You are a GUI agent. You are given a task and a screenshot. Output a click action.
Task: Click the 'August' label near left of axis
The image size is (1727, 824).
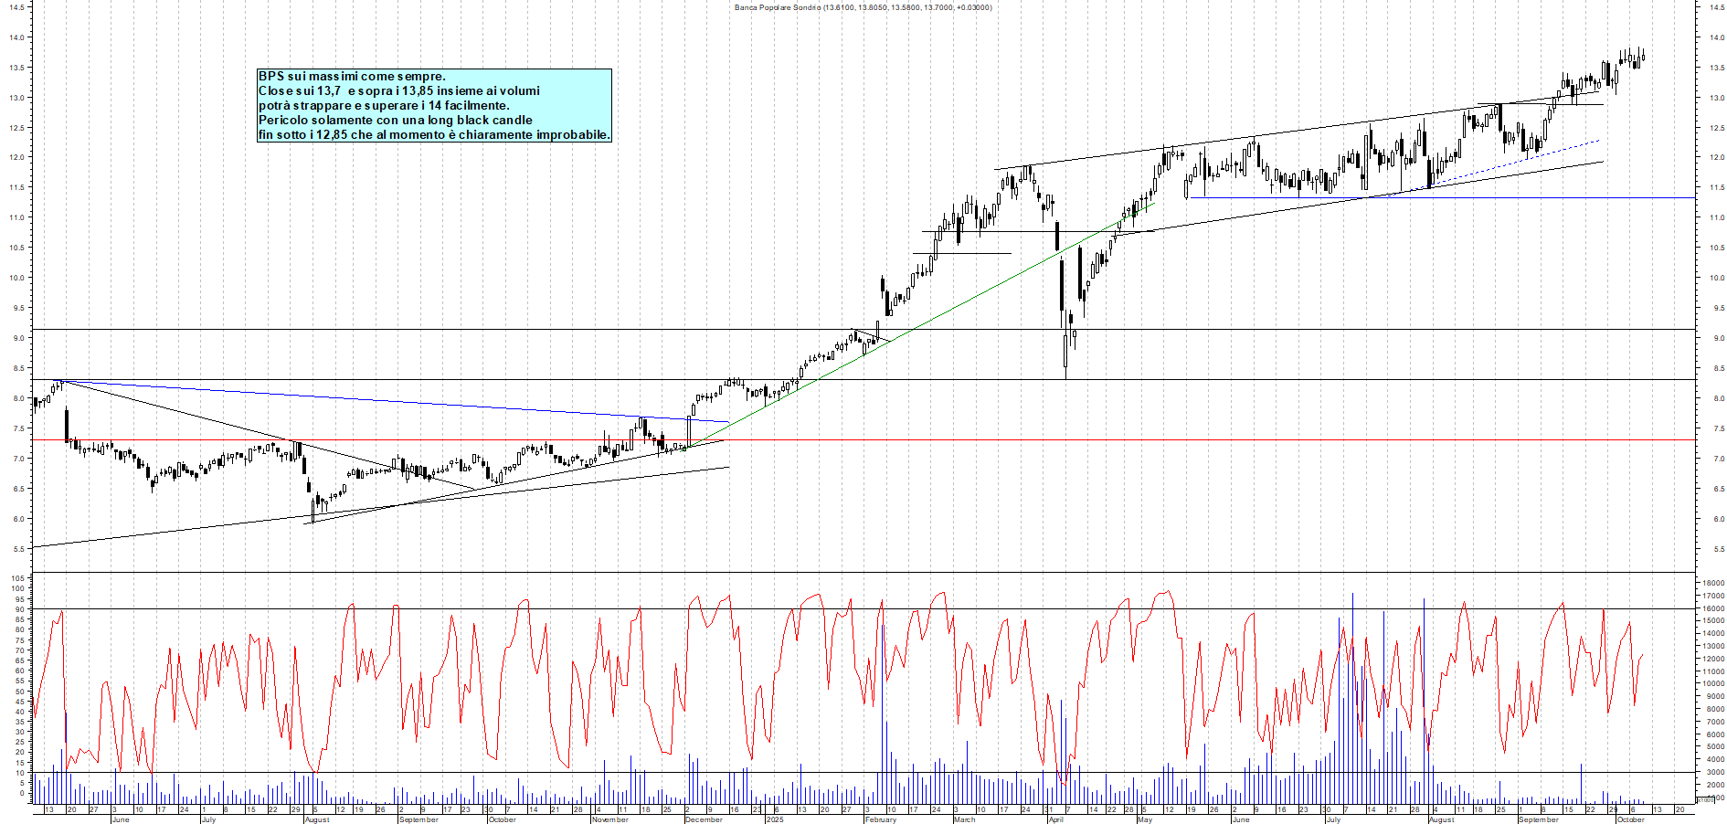coord(317,819)
